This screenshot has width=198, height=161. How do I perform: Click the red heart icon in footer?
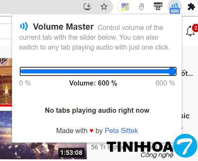click(92, 131)
